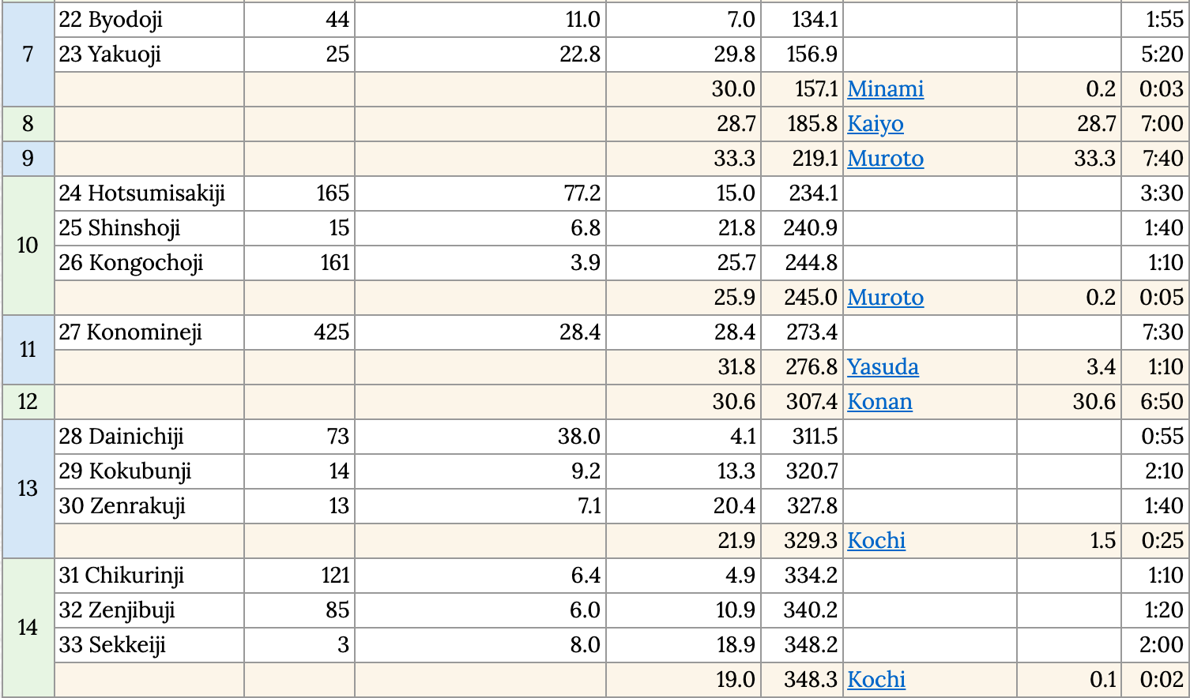Open the Minami link
The image size is (1190, 698).
(x=885, y=89)
